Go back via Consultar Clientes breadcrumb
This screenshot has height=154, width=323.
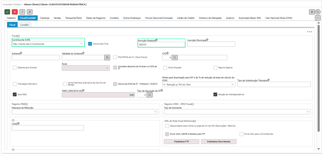click(12, 5)
